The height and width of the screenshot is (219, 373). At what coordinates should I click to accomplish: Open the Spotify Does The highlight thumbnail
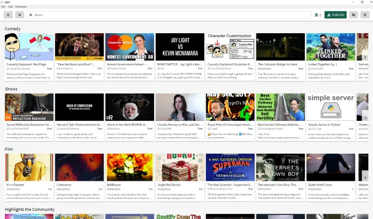coord(180,216)
